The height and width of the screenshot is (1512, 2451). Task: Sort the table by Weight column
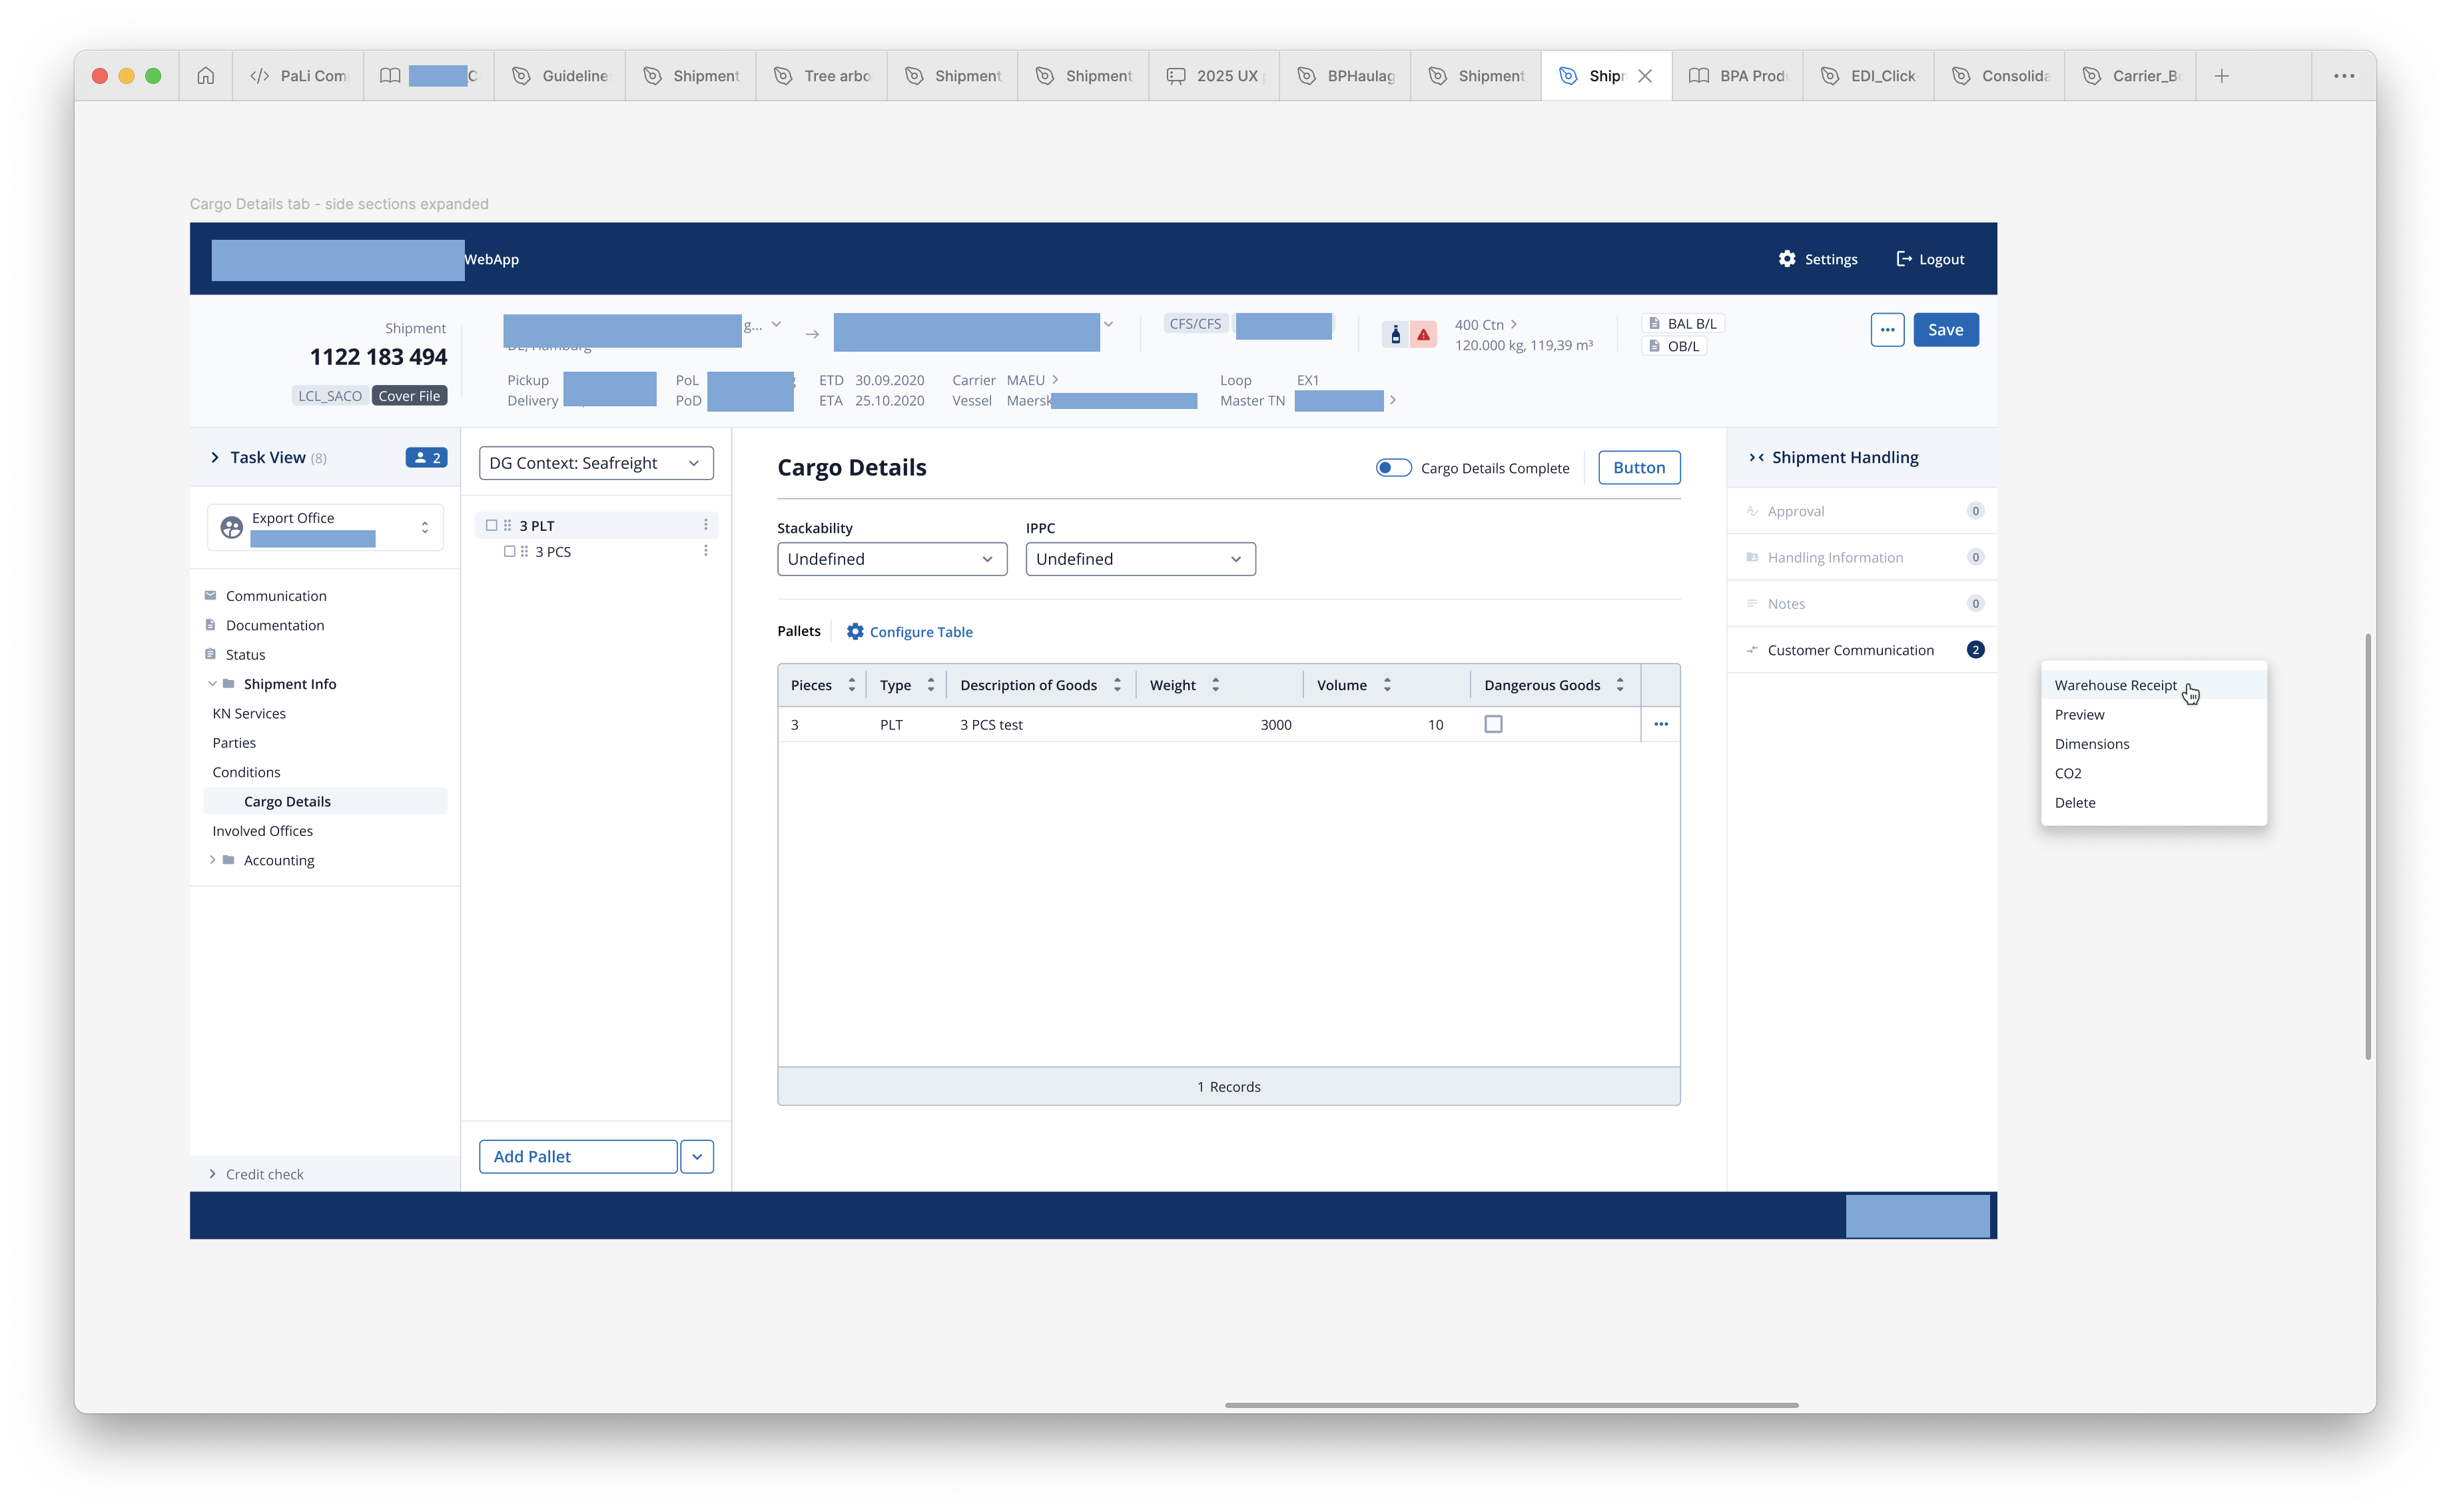pyautogui.click(x=1215, y=685)
